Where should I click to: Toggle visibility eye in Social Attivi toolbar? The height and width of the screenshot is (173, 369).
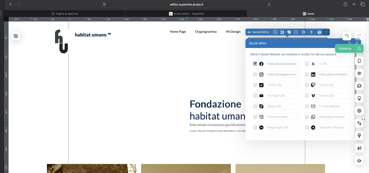[249, 32]
